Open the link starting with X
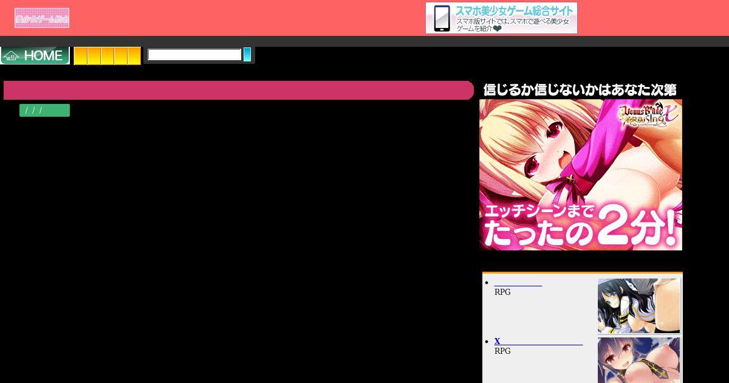The width and height of the screenshot is (729, 383). 538,341
